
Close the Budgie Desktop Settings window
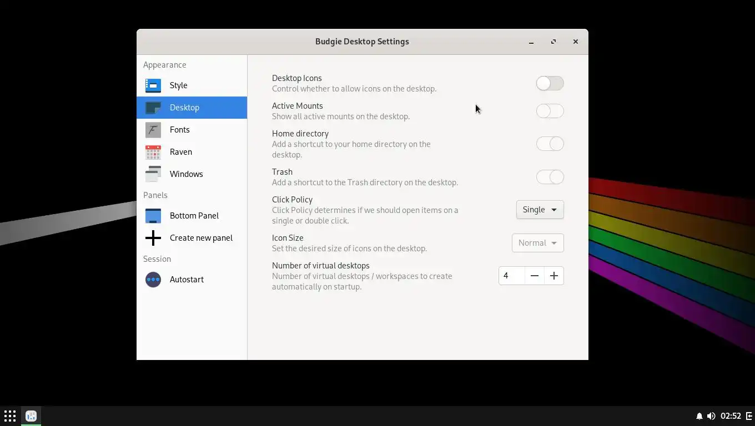tap(576, 42)
